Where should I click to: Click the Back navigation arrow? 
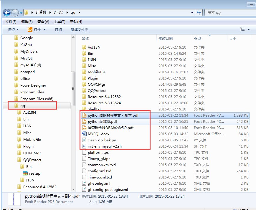click(7, 13)
